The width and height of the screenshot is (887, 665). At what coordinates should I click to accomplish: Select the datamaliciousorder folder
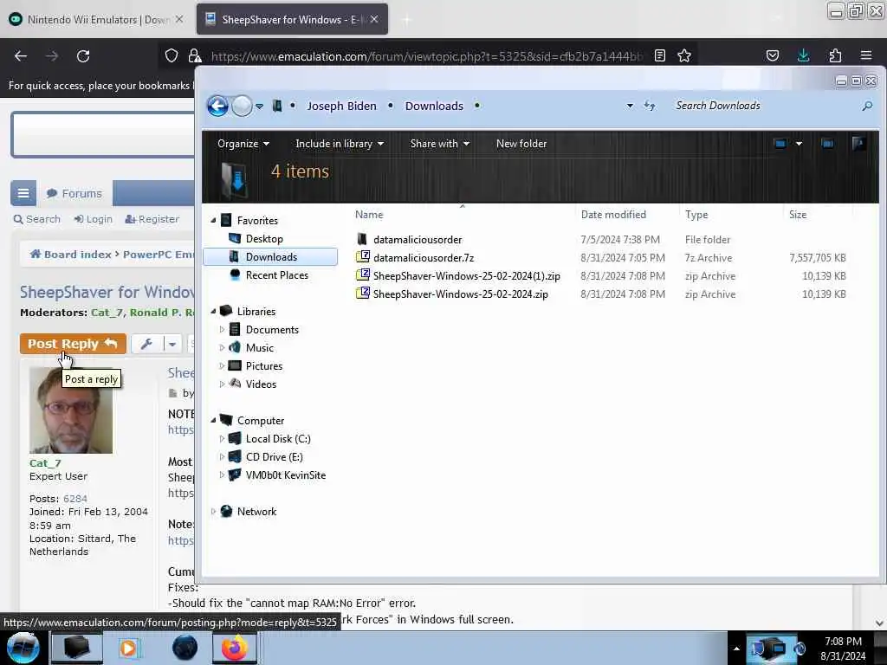[418, 239]
